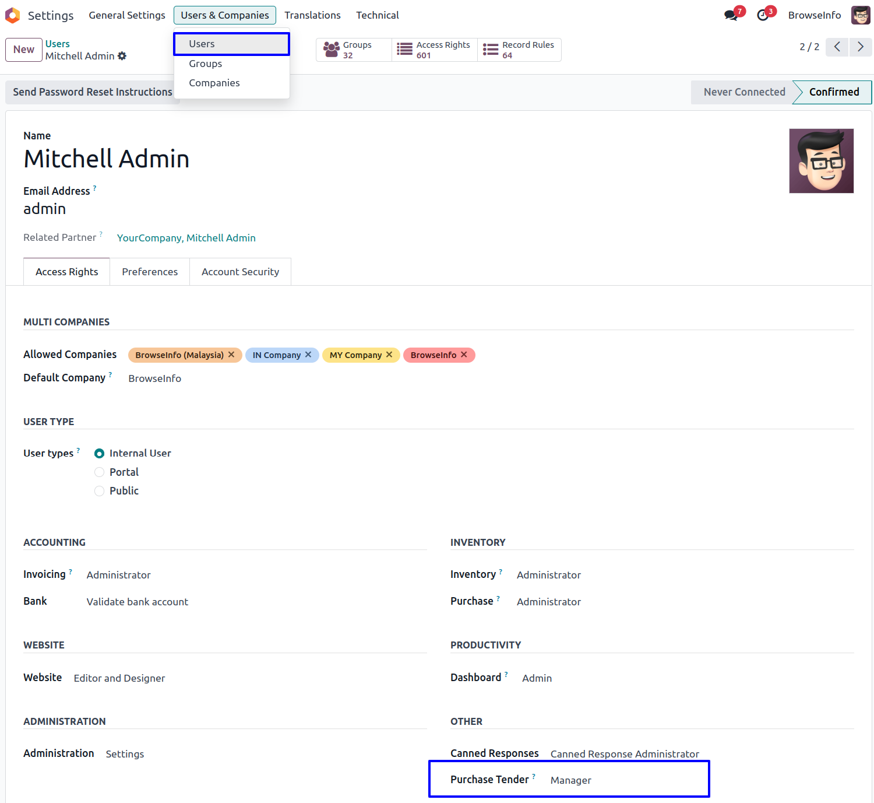Open Translations menu
This screenshot has height=803, width=874.
(312, 15)
